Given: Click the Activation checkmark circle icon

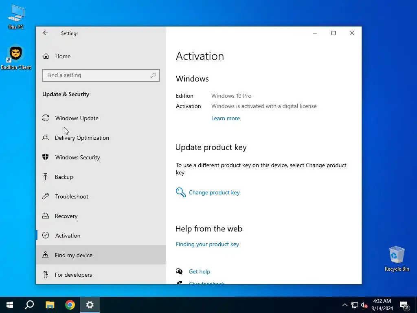Looking at the screenshot, I should (x=46, y=235).
